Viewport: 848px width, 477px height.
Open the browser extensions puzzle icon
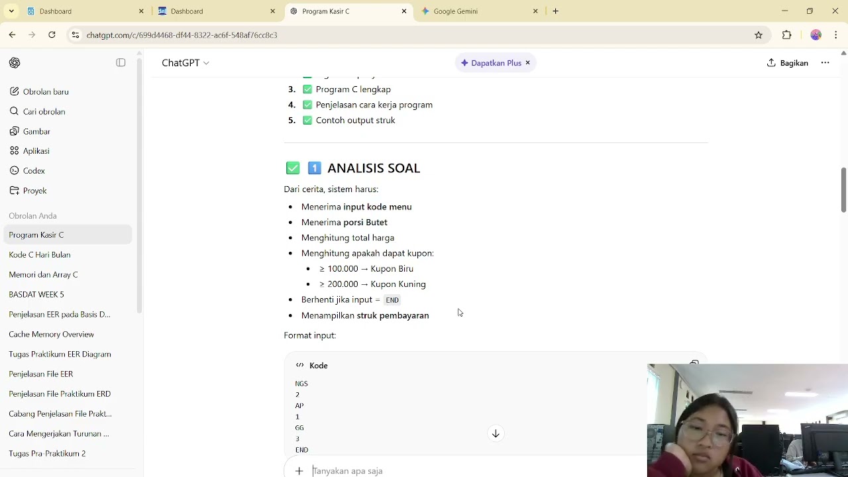click(787, 35)
